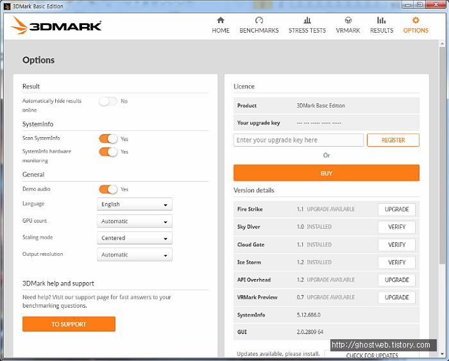449x361 pixels.
Task: Enable Automatically hide results online toggle
Action: pyautogui.click(x=108, y=101)
